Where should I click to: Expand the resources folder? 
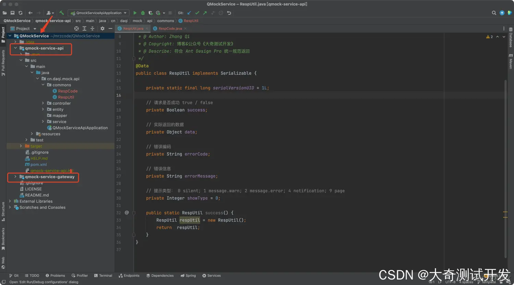[x=32, y=134]
